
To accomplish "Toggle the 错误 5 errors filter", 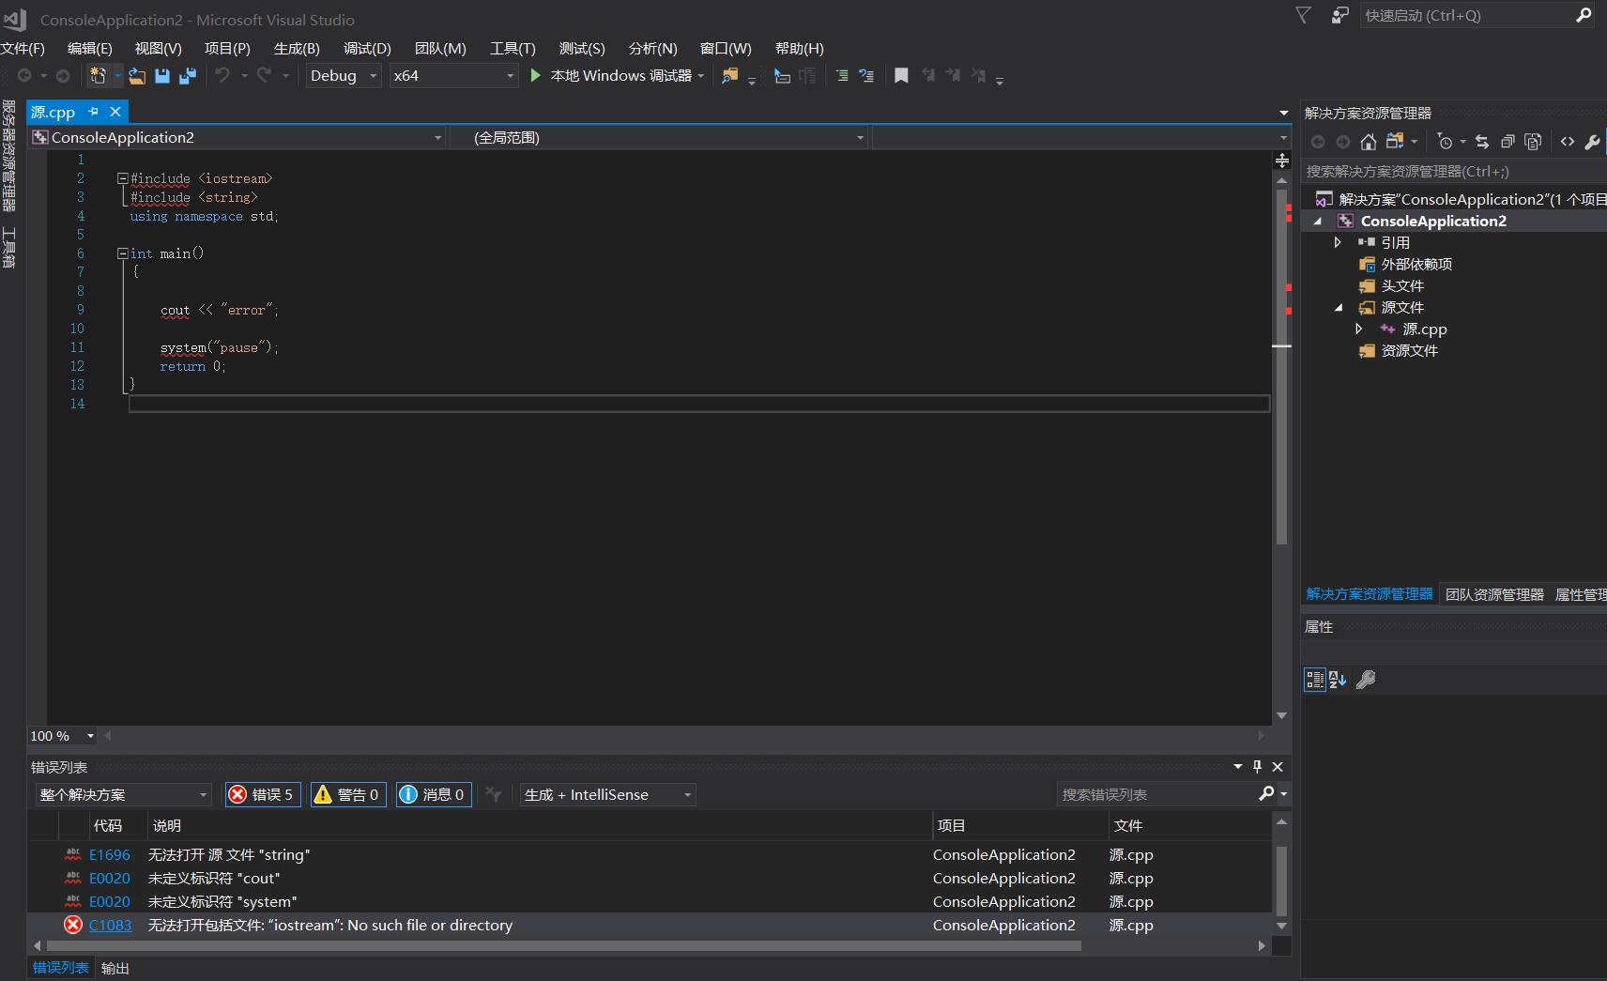I will tap(263, 795).
